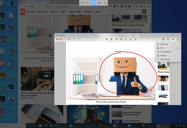Save the snip with the disk icon
This screenshot has width=187, height=128.
tap(164, 39)
